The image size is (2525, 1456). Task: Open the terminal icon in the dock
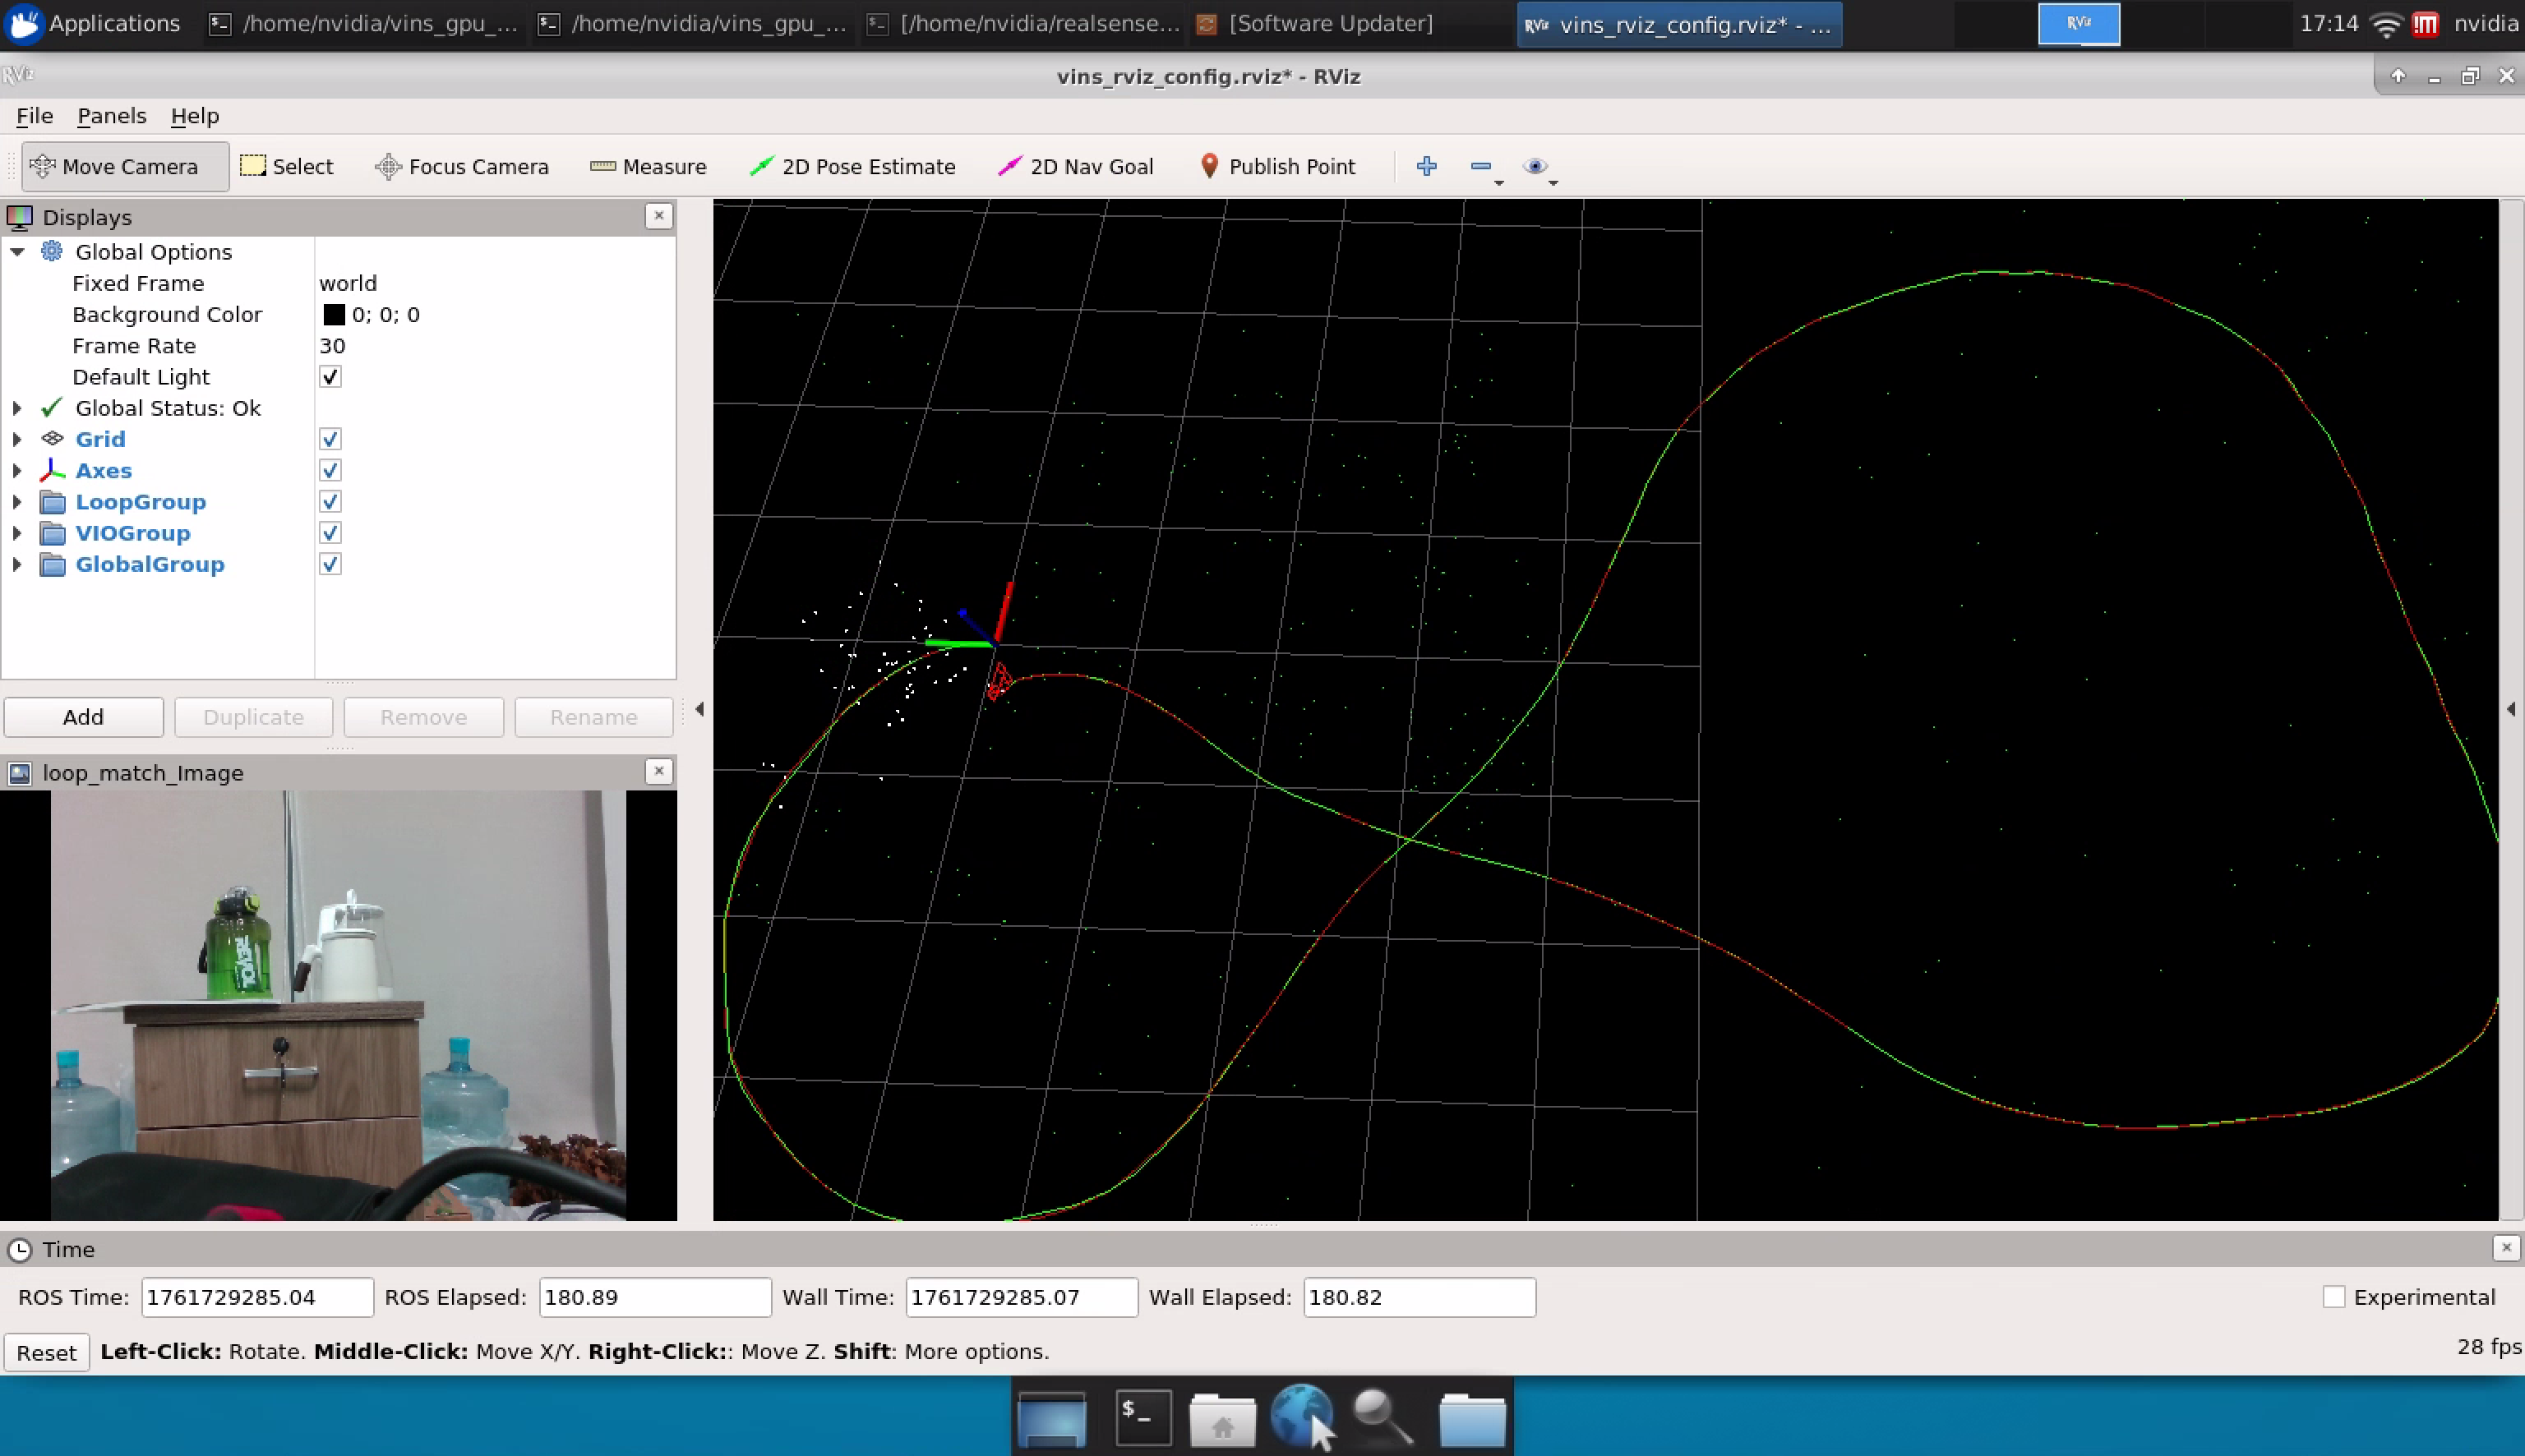tap(1142, 1417)
